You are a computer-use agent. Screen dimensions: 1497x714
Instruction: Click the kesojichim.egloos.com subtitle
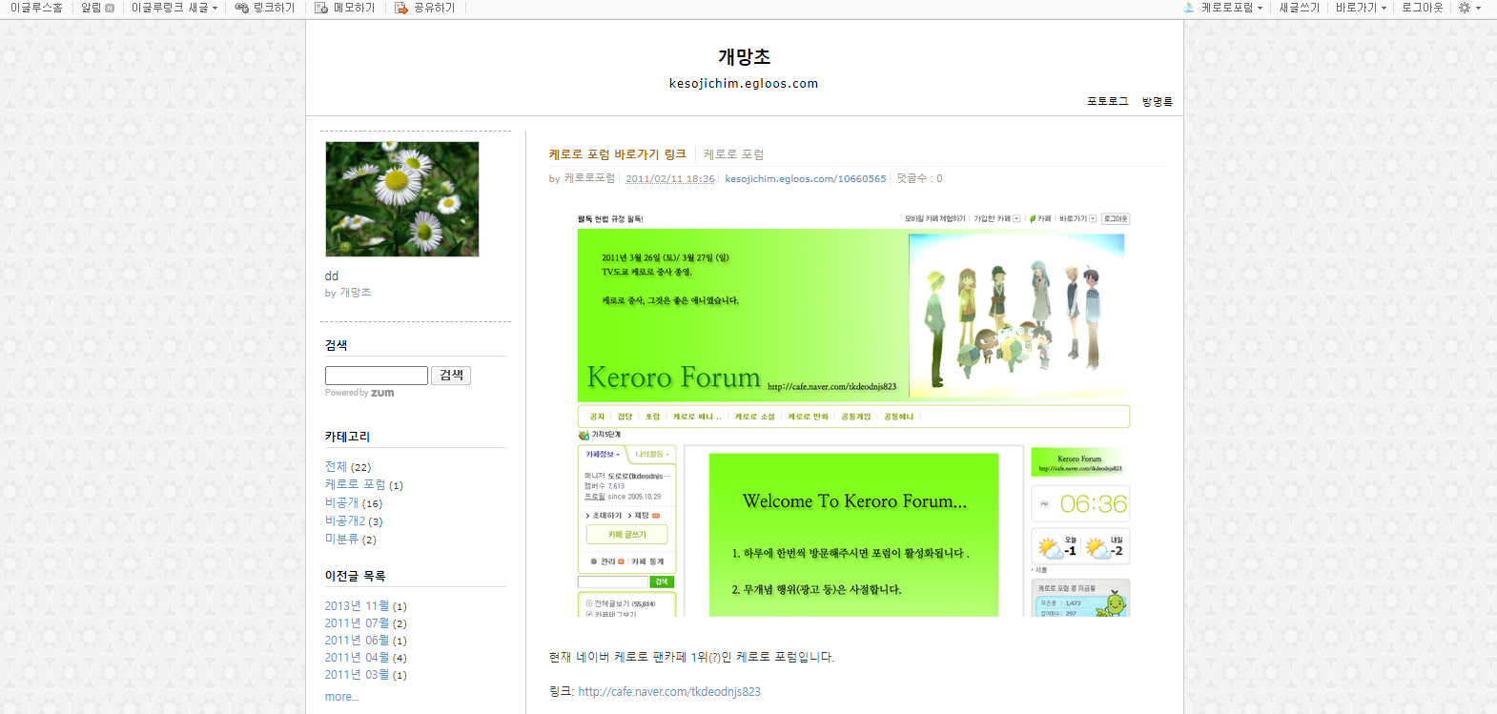pyautogui.click(x=744, y=84)
